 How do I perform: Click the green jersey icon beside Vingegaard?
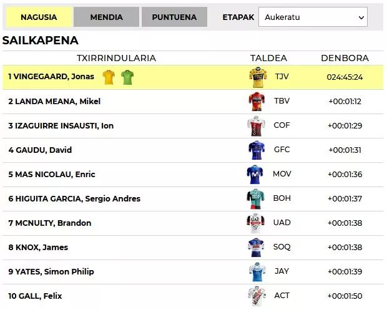coord(127,77)
